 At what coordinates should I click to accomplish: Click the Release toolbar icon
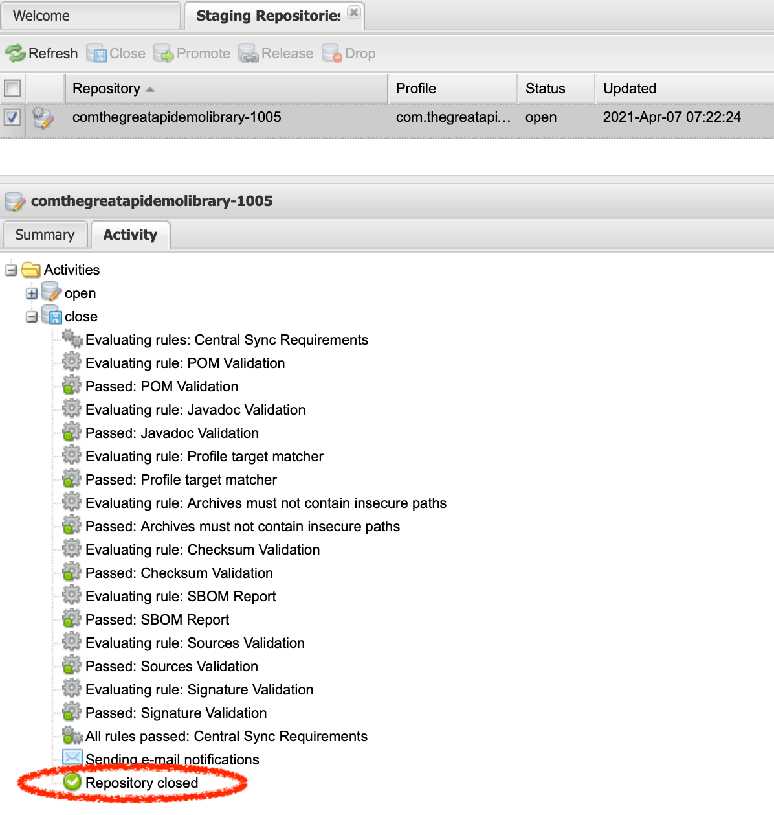click(x=248, y=53)
